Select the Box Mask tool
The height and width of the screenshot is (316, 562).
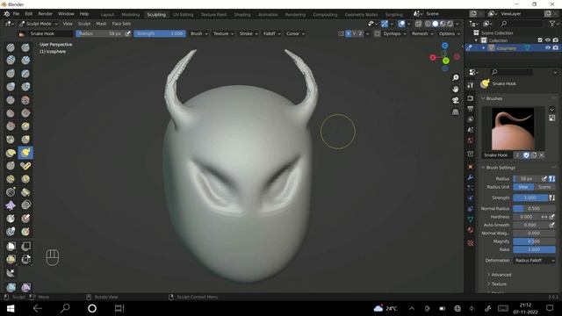11,246
